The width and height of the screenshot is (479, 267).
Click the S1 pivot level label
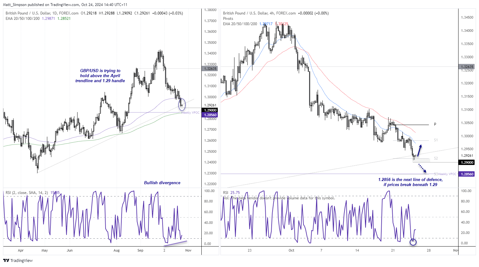(x=436, y=140)
